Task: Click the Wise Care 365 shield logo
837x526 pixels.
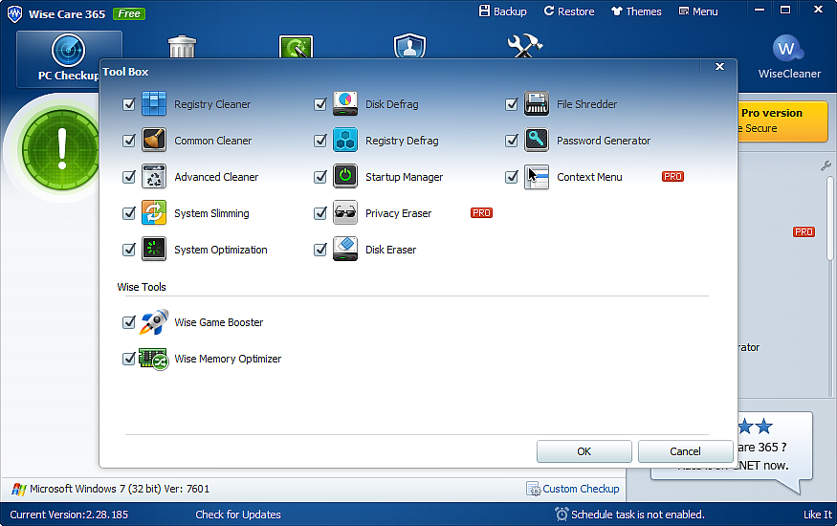Action: click(x=15, y=14)
